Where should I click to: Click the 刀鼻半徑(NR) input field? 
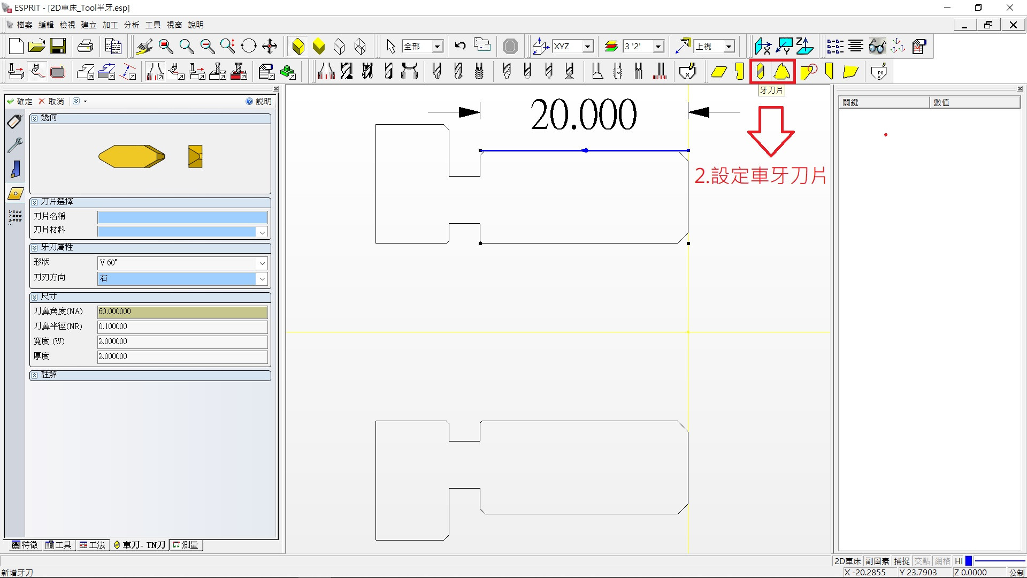click(x=182, y=326)
